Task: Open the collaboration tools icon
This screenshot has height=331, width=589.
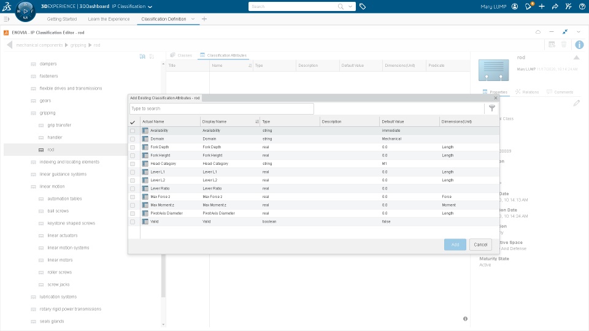Action: tap(569, 6)
